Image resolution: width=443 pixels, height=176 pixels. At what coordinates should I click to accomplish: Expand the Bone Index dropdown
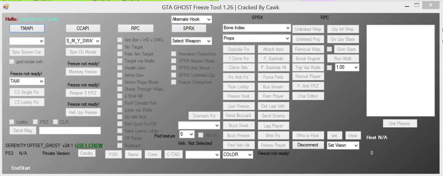257,28
